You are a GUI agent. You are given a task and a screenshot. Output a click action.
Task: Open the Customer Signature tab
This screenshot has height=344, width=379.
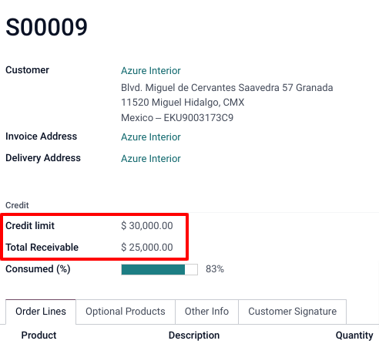coord(293,312)
